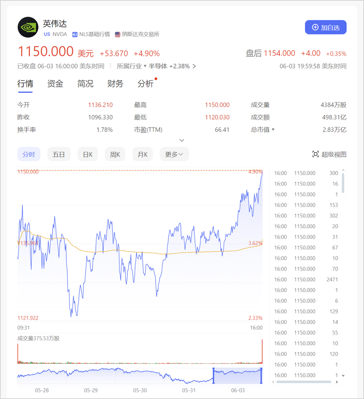Click the trade row with volume 2471

[306, 280]
